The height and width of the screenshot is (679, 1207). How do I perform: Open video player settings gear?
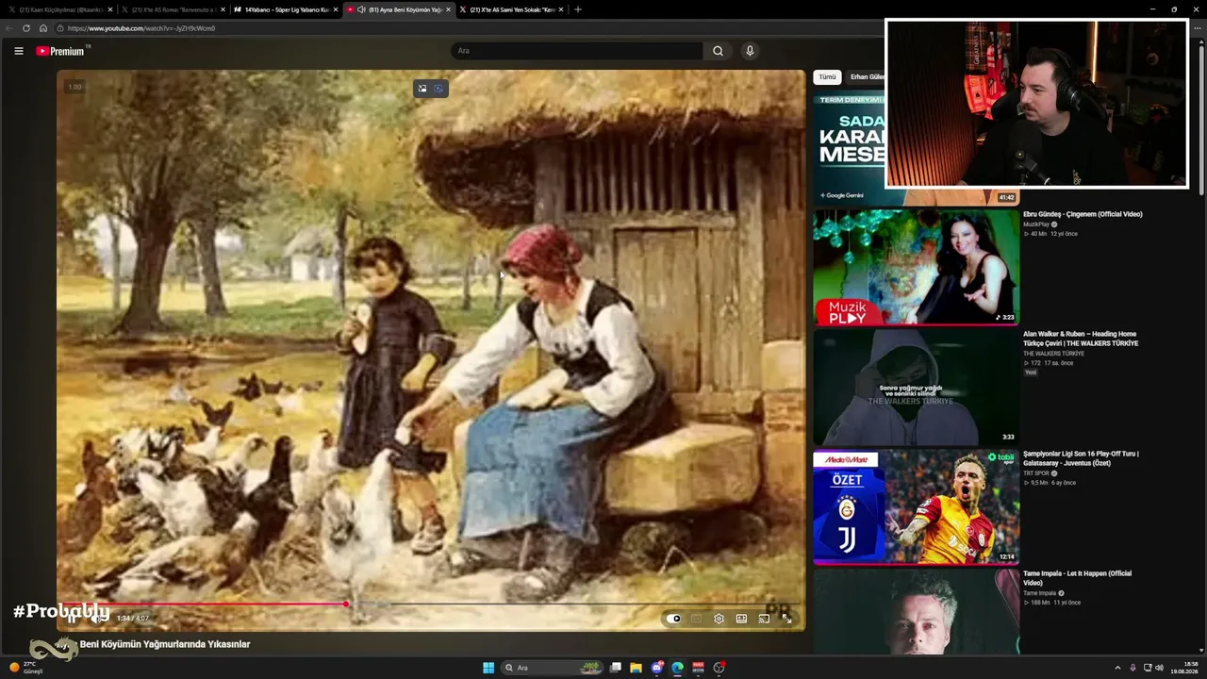pos(719,619)
